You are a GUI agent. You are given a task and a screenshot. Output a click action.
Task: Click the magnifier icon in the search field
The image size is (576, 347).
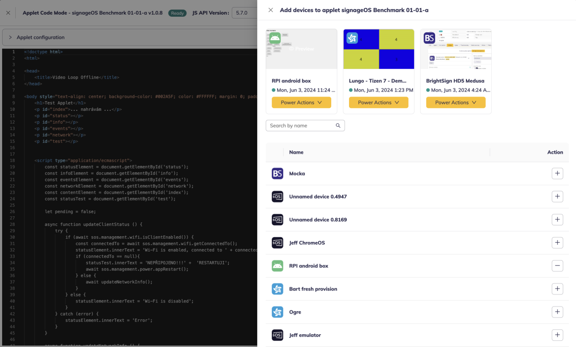(338, 125)
